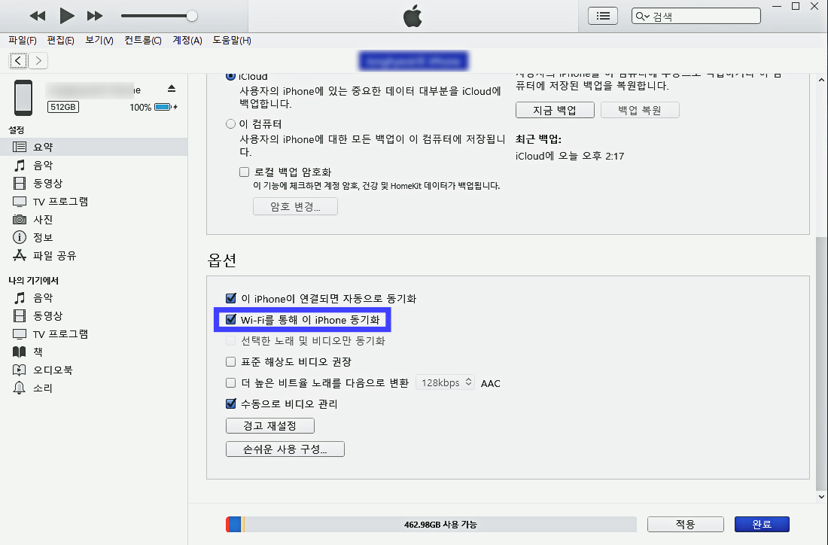
Task: Open 책 in the device sidebar
Action: [93, 352]
